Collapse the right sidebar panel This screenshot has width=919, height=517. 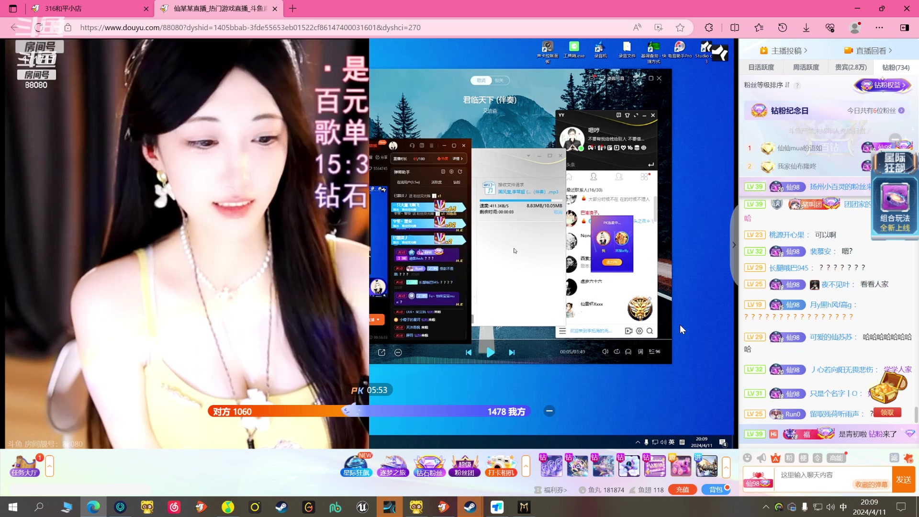(x=734, y=245)
